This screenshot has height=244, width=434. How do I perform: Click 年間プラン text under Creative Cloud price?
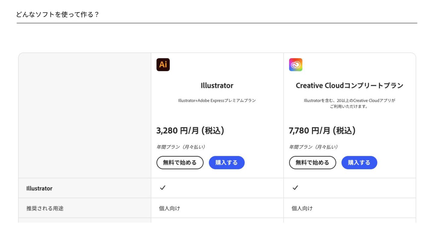pyautogui.click(x=313, y=147)
